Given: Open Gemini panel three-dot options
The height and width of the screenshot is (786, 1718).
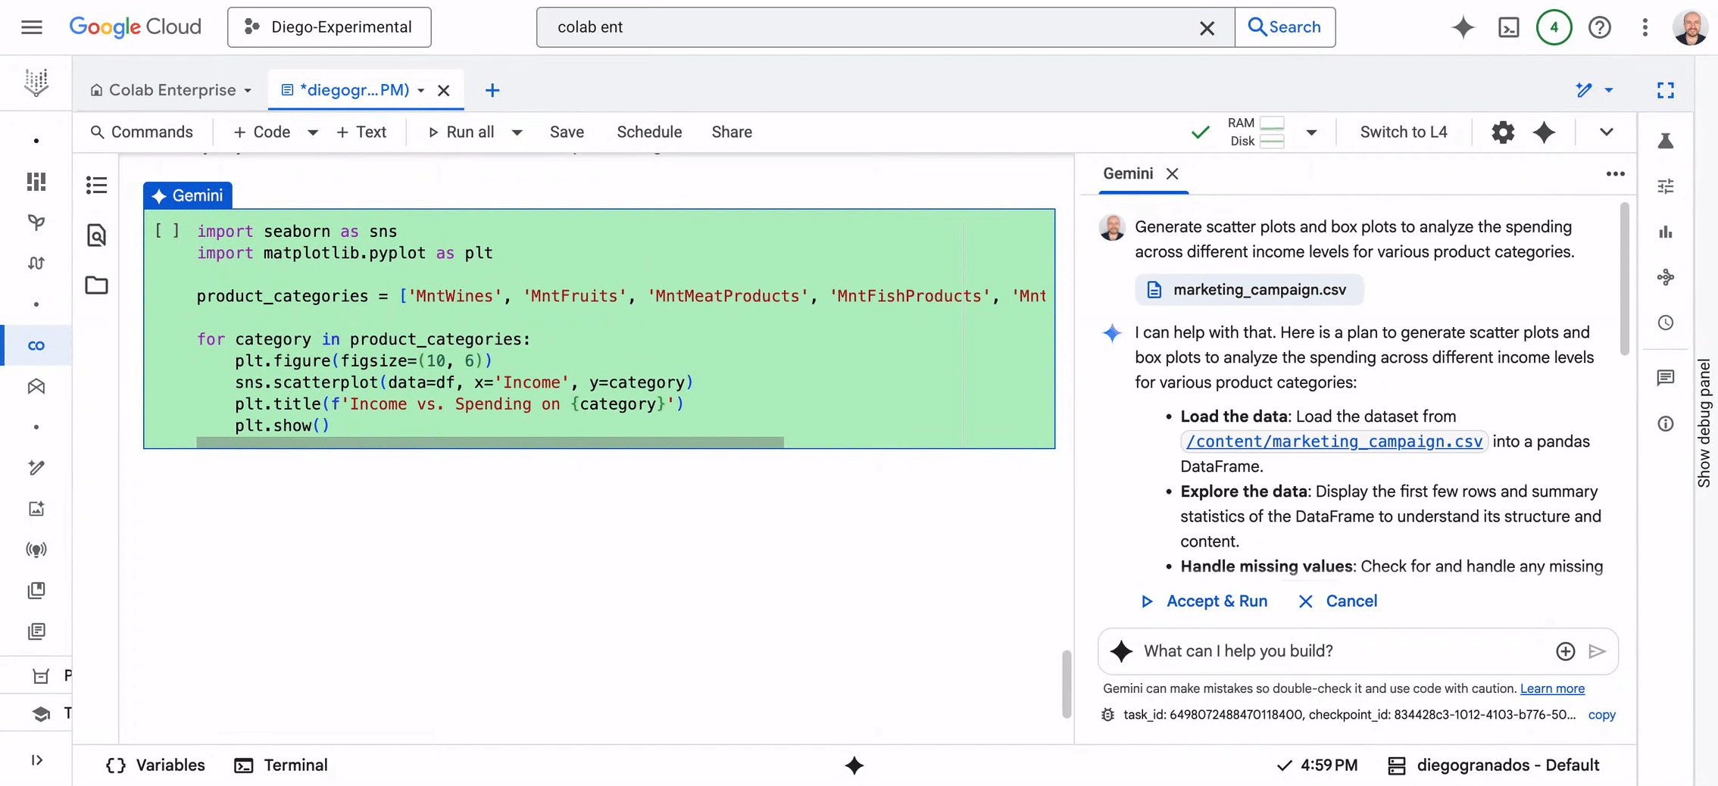Looking at the screenshot, I should coord(1615,173).
